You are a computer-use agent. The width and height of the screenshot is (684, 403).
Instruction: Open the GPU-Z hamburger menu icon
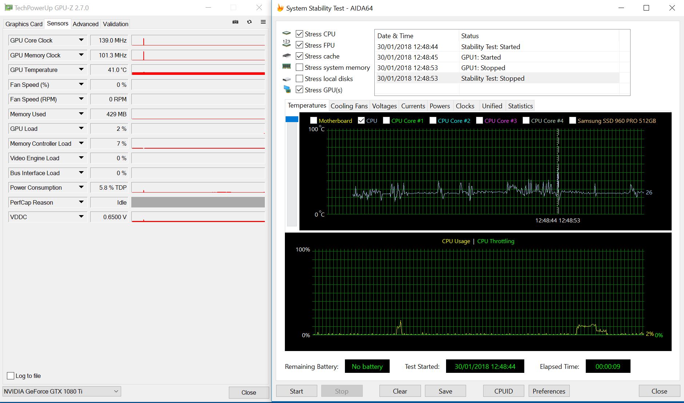click(x=263, y=22)
